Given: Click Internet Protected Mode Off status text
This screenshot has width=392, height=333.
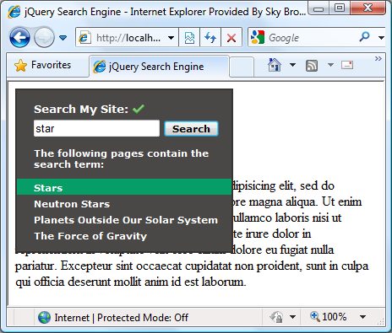Looking at the screenshot, I should [122, 318].
